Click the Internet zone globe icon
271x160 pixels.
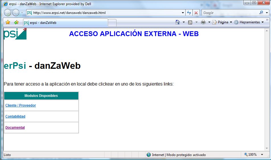coord(149,155)
